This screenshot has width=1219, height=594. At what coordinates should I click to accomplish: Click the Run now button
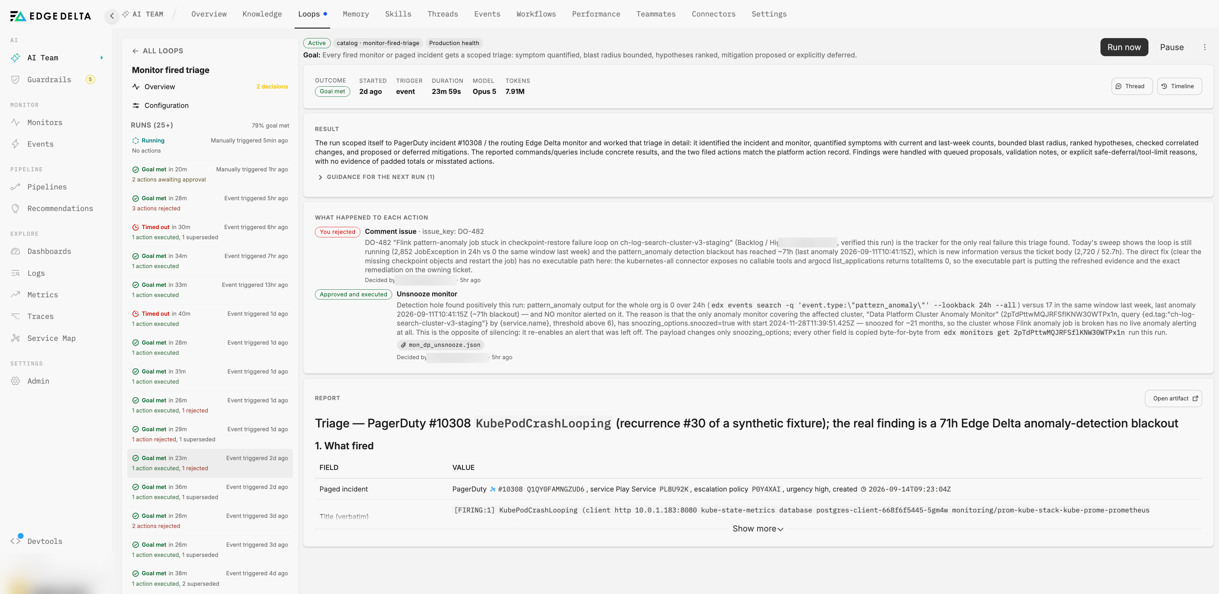1124,47
